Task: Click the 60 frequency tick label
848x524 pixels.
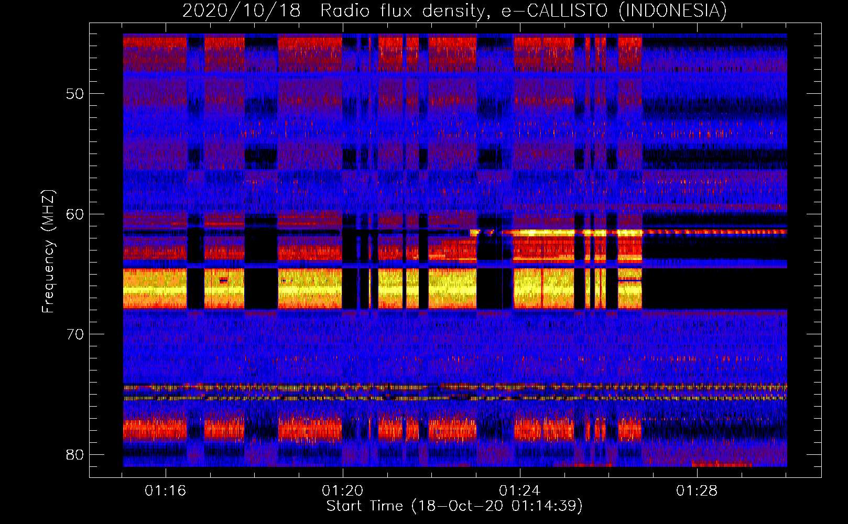Action: tap(75, 214)
